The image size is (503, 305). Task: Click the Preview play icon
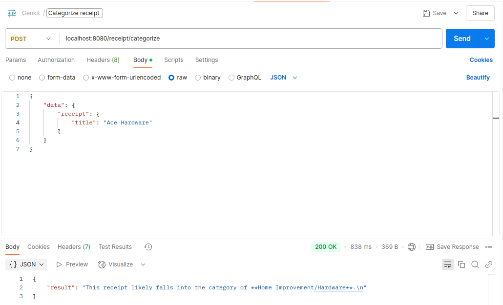[x=59, y=264]
